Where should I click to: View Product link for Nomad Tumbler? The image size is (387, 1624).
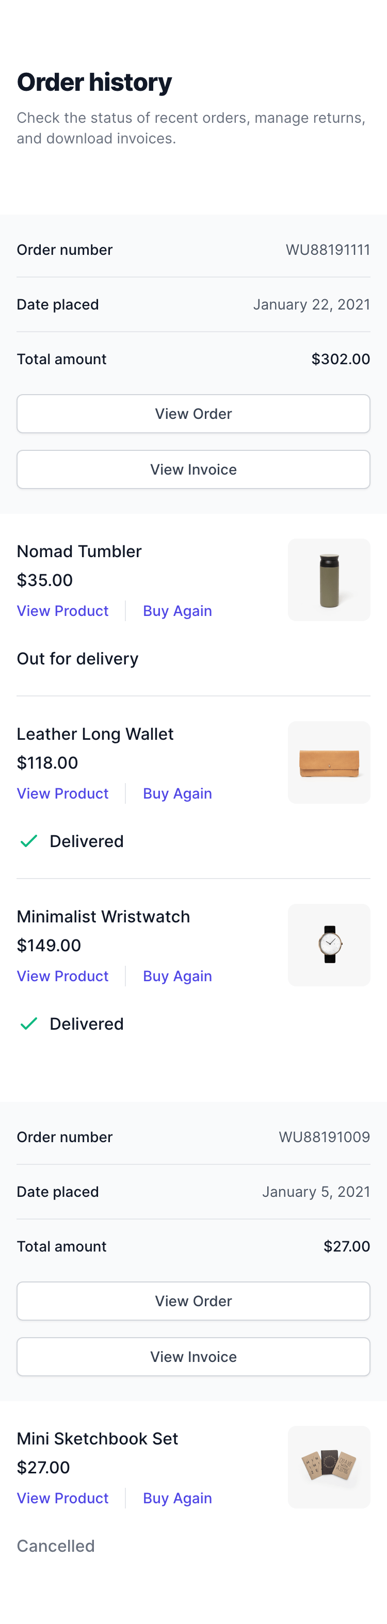click(62, 611)
